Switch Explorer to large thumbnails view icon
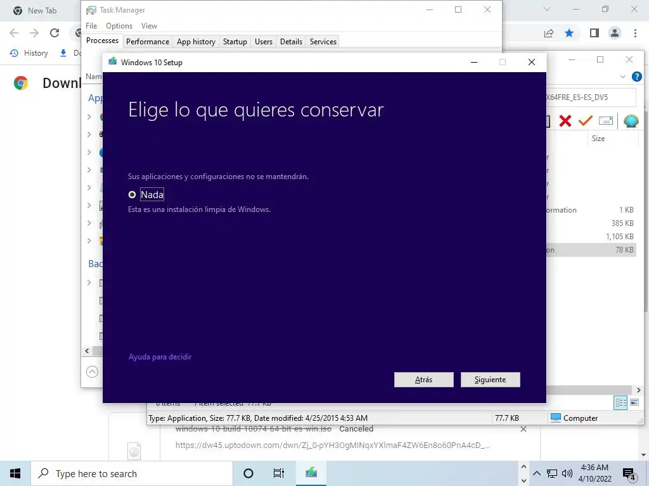This screenshot has width=649, height=486. (x=634, y=402)
